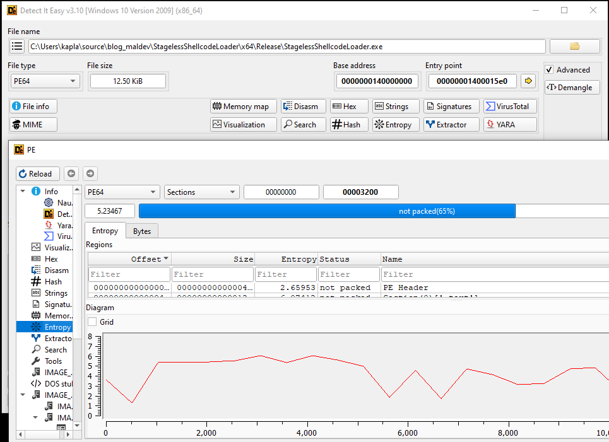Collapse the Info tree node
The height and width of the screenshot is (442, 609).
pyautogui.click(x=23, y=191)
